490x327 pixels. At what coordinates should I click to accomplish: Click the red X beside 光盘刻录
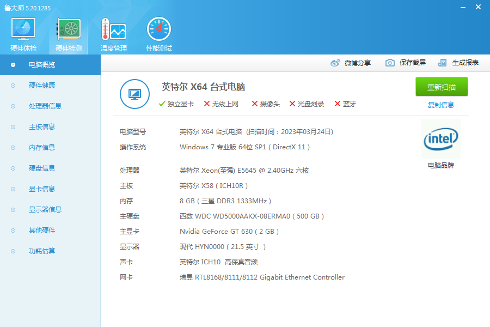tap(292, 104)
